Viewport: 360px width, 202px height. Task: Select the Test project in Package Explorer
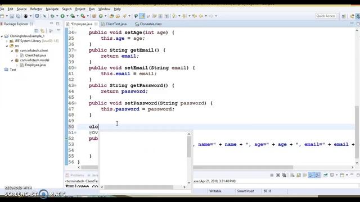coord(13,70)
